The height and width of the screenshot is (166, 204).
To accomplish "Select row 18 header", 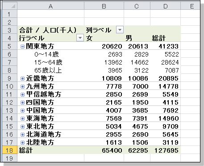I will [10, 150].
